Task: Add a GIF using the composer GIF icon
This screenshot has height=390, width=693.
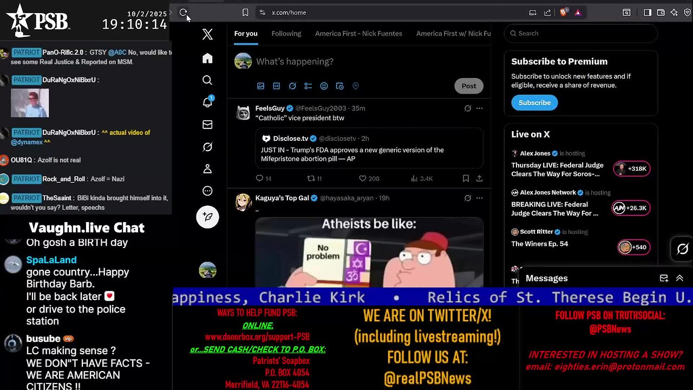Action: point(277,86)
